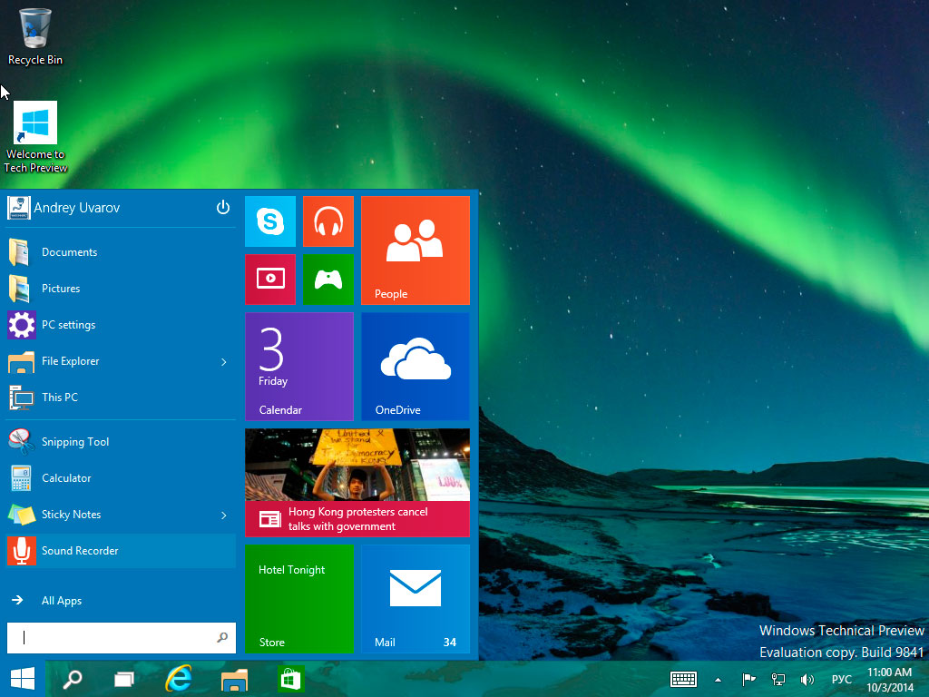
Task: Open PC settings from Start menu
Action: [68, 325]
